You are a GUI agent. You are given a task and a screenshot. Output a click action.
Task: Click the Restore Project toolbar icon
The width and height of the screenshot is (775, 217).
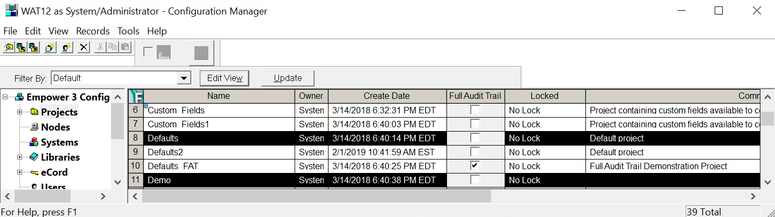(x=33, y=47)
